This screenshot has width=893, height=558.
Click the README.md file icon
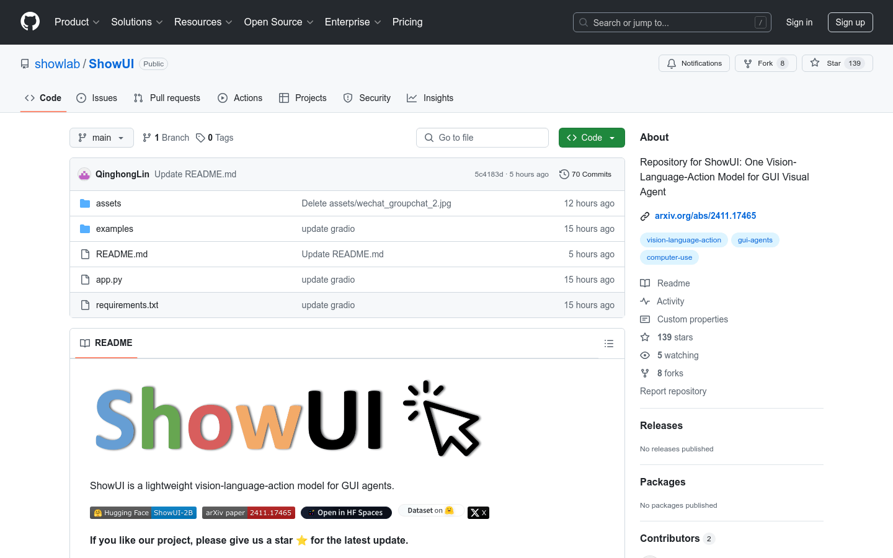85,254
